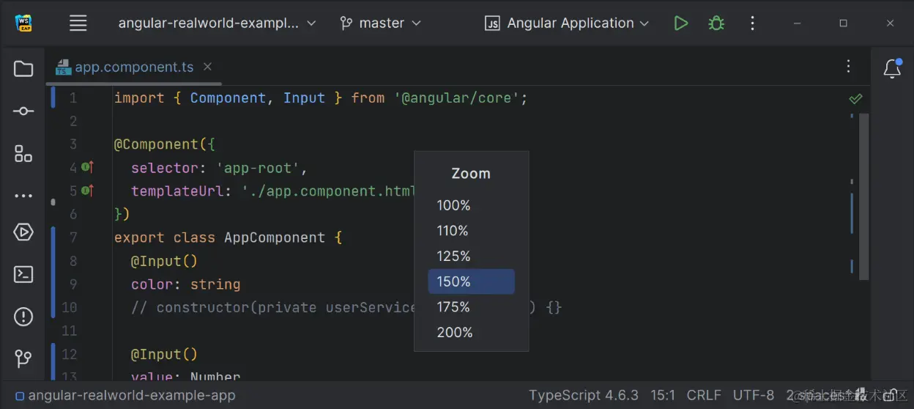This screenshot has width=914, height=409.
Task: Run the Angular Application configuration
Action: pyautogui.click(x=681, y=23)
